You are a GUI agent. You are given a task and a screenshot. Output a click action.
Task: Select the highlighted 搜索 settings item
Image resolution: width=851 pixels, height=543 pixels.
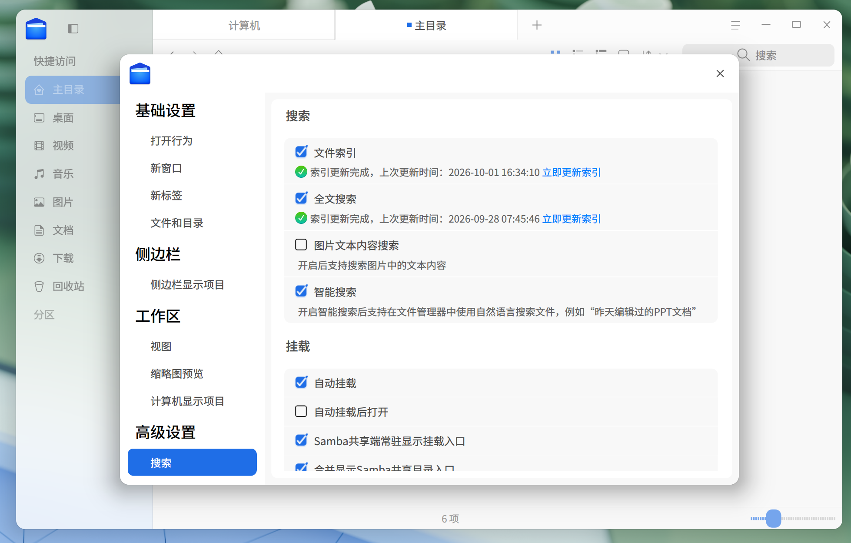click(x=192, y=463)
